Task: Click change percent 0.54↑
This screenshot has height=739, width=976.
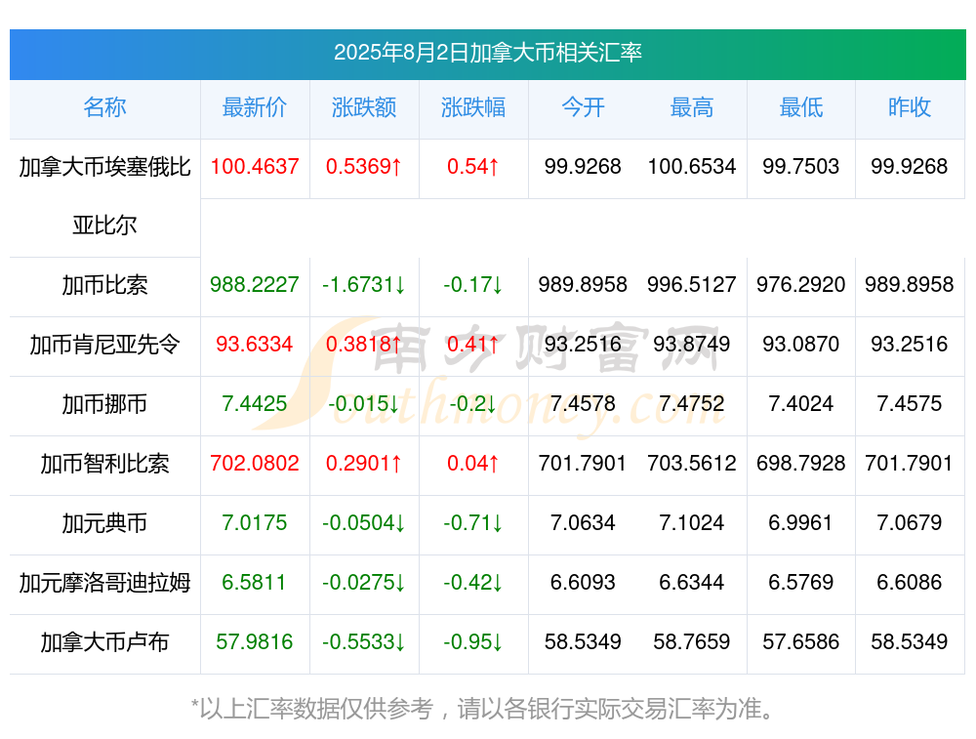Action: pos(473,167)
